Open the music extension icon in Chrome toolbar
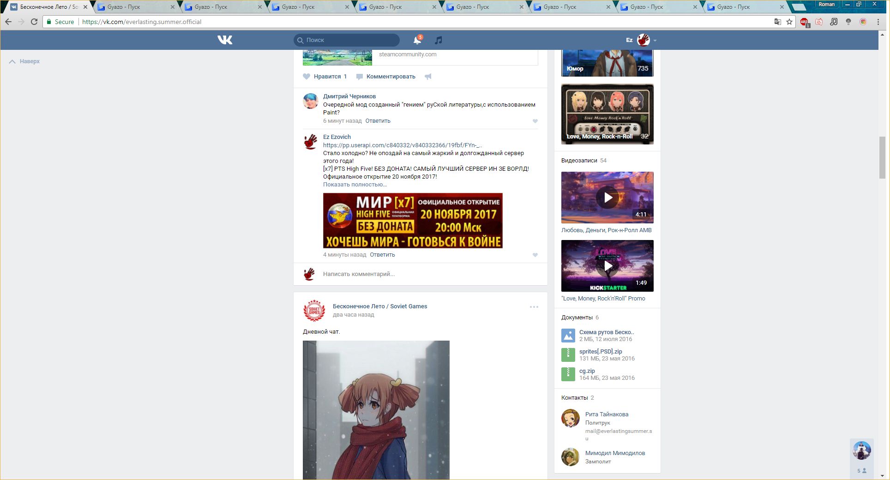Viewport: 890px width, 480px height. pyautogui.click(x=834, y=22)
